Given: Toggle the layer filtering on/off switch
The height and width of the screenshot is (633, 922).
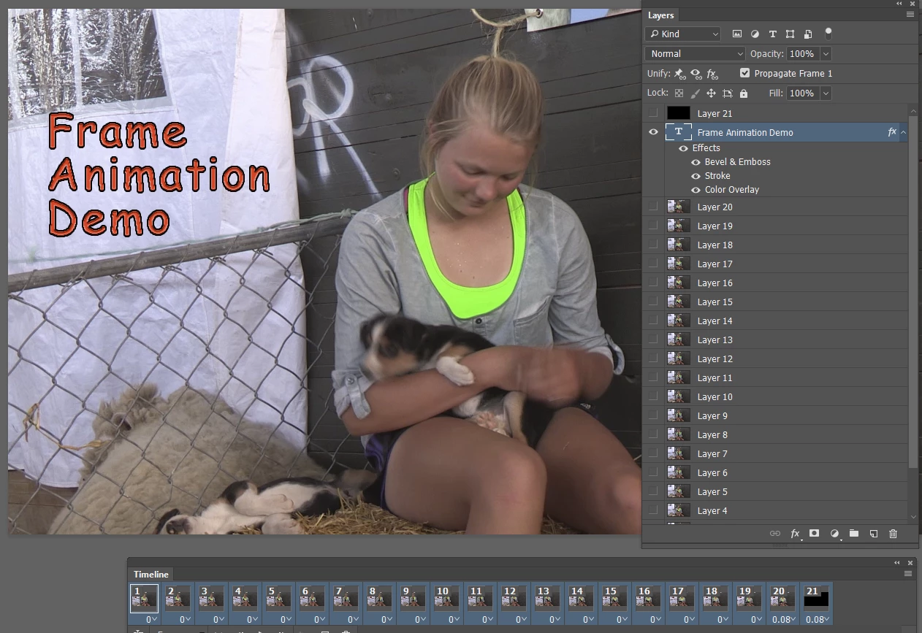Looking at the screenshot, I should point(828,33).
